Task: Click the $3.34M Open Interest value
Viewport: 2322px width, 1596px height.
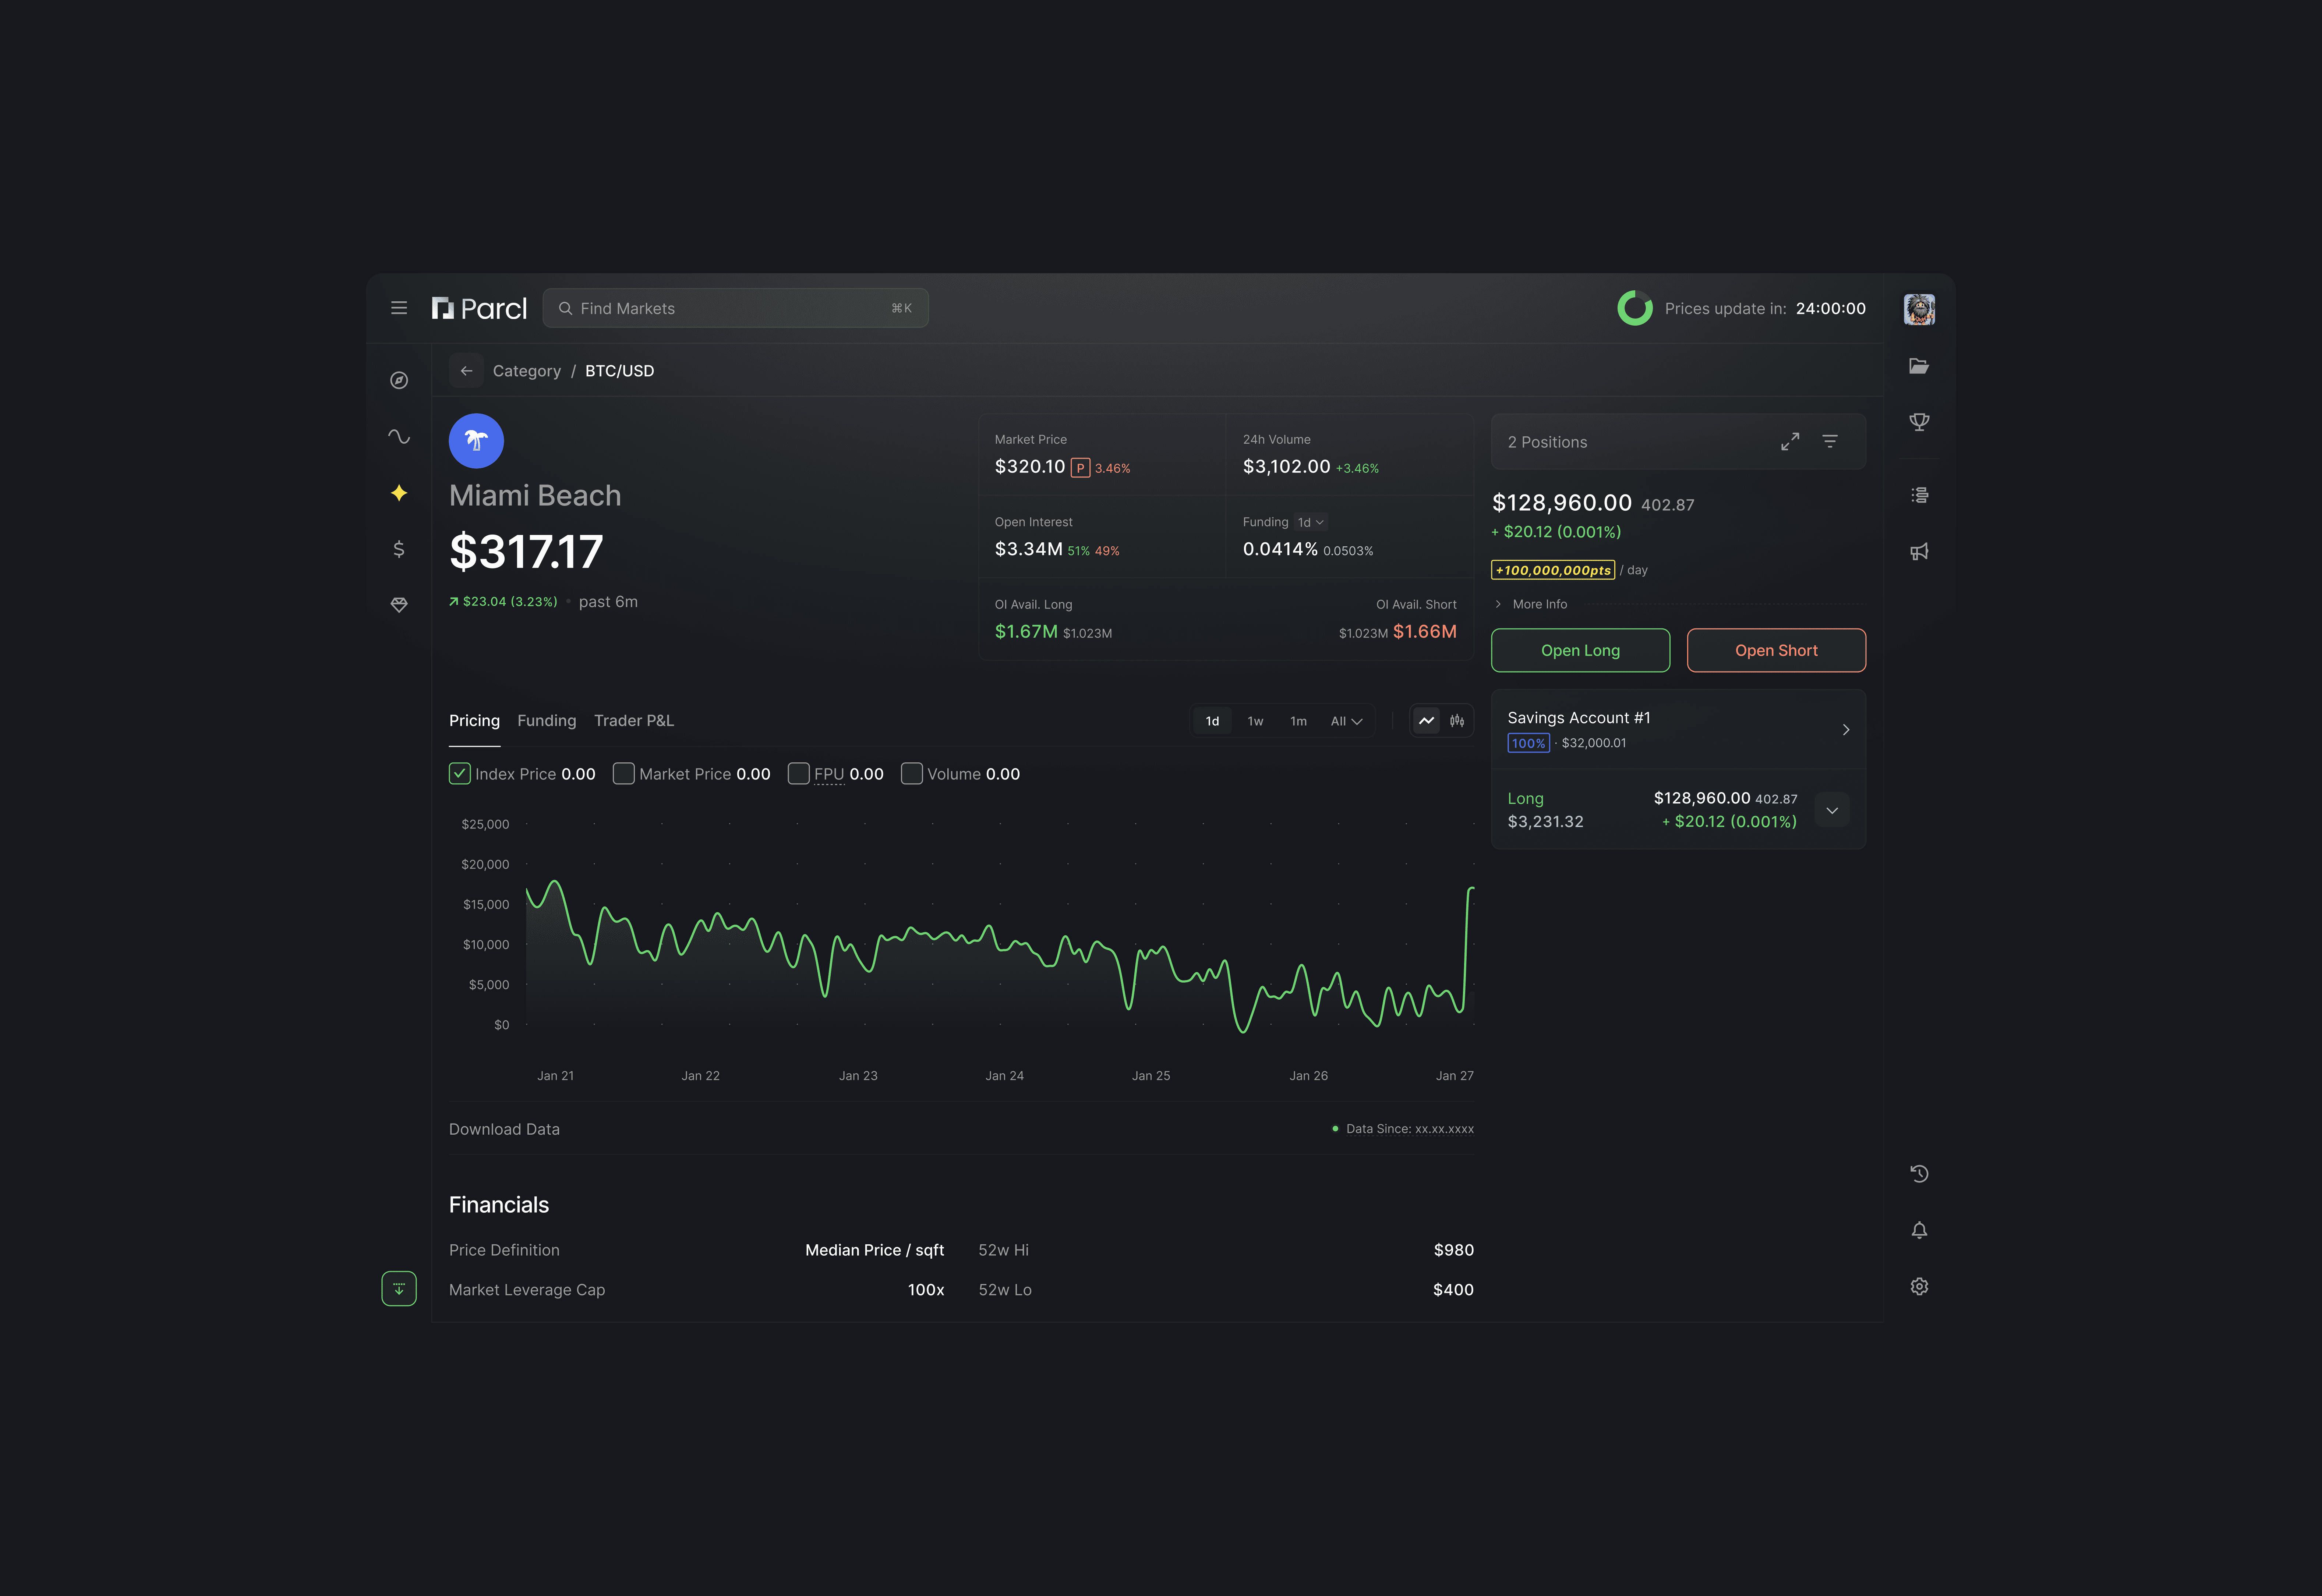Action: pyautogui.click(x=1028, y=549)
